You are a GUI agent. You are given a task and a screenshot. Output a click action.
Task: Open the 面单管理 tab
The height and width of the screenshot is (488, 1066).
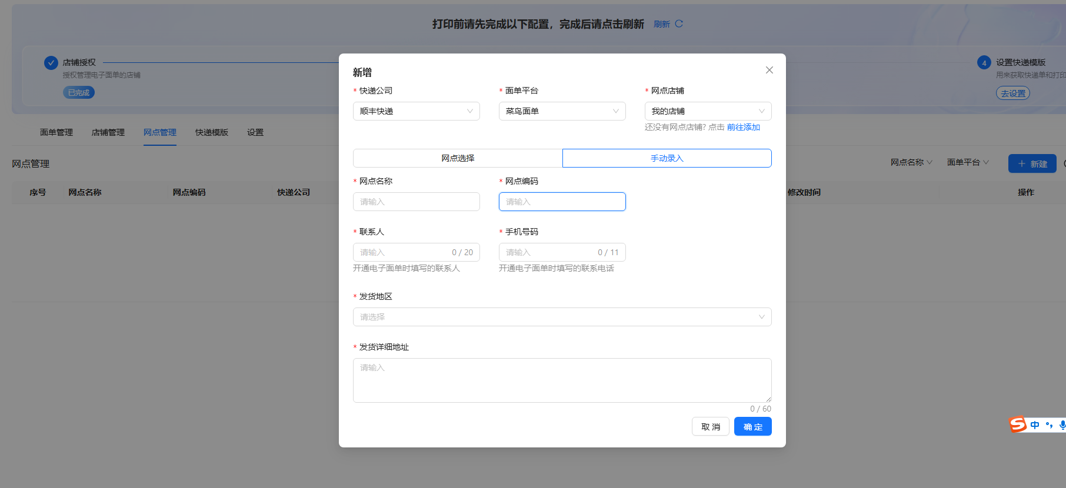pyautogui.click(x=56, y=132)
